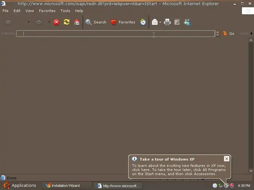The image size is (254, 190).
Task: Click the Edit page notepad icon
Action: 177,22
